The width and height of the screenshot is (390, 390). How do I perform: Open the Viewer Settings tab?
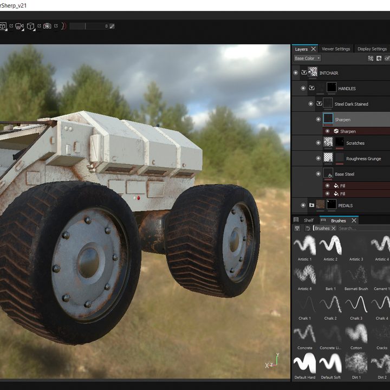pos(336,49)
